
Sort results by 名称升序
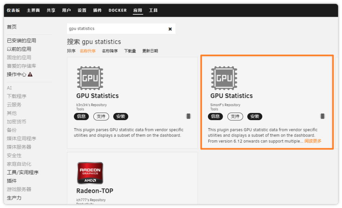pyautogui.click(x=88, y=51)
